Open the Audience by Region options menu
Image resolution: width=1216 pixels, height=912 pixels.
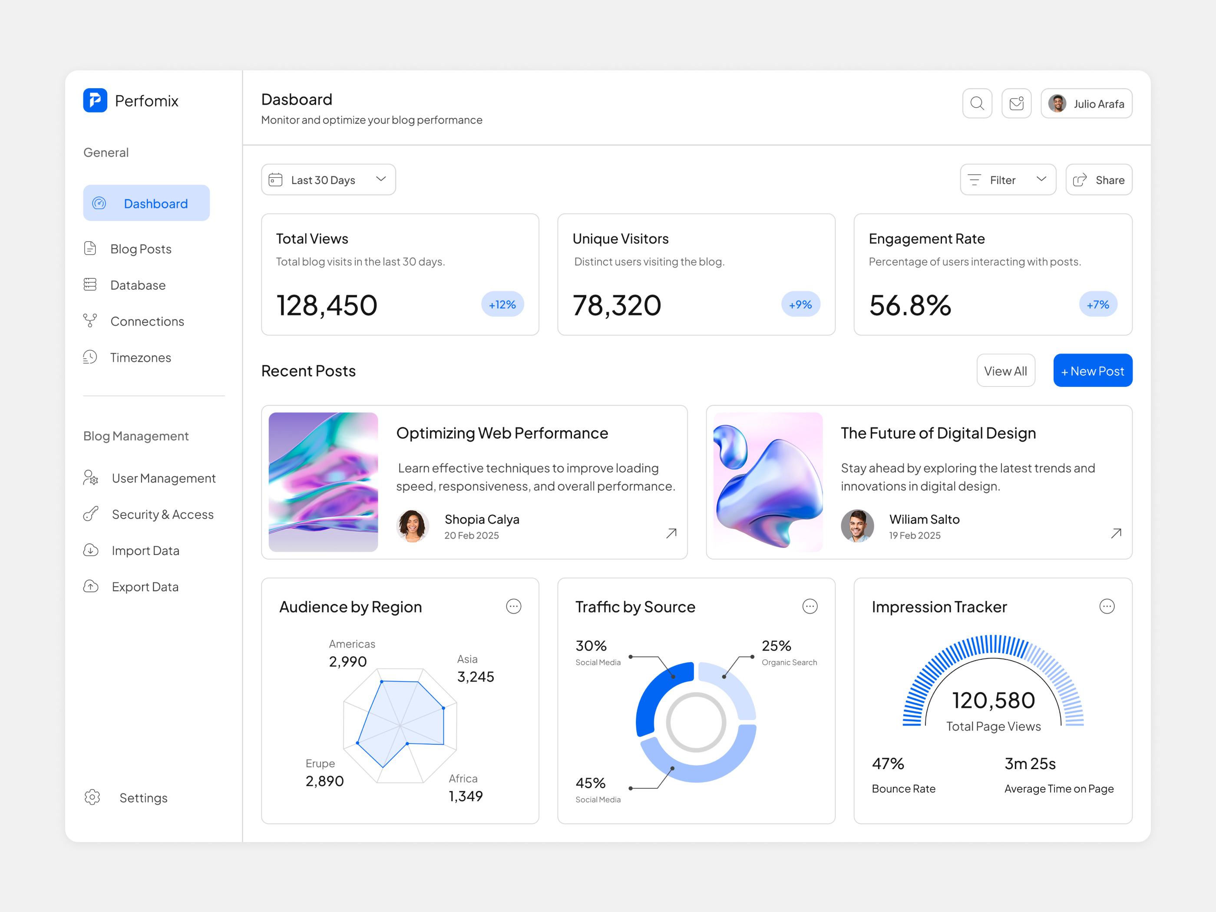tap(513, 606)
